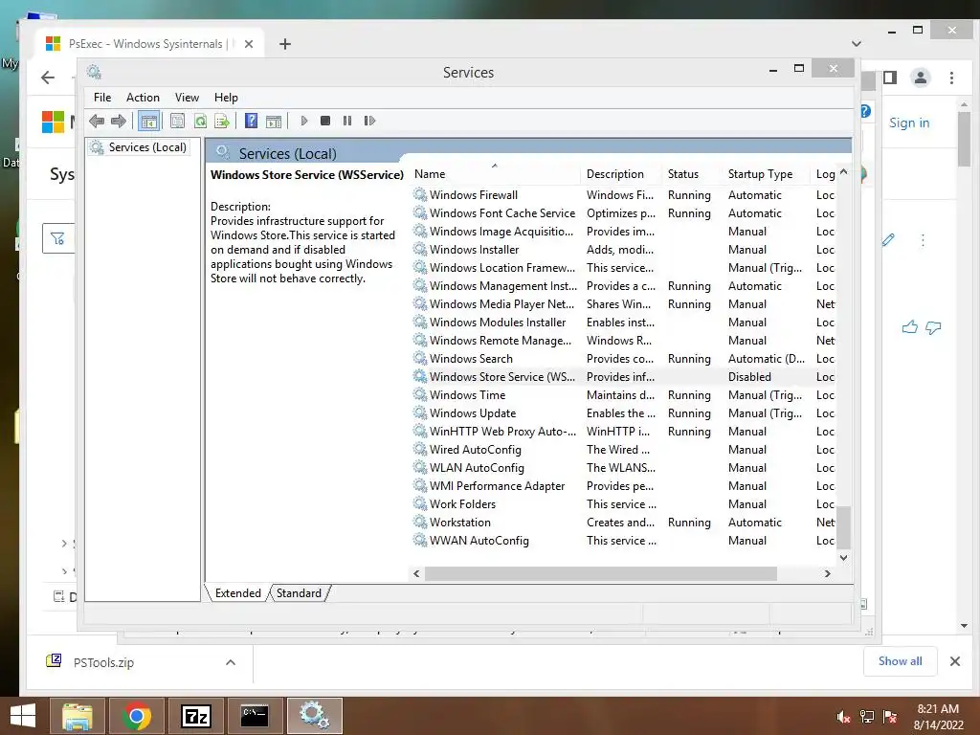
Task: Open the browser three-dot menu
Action: (951, 78)
